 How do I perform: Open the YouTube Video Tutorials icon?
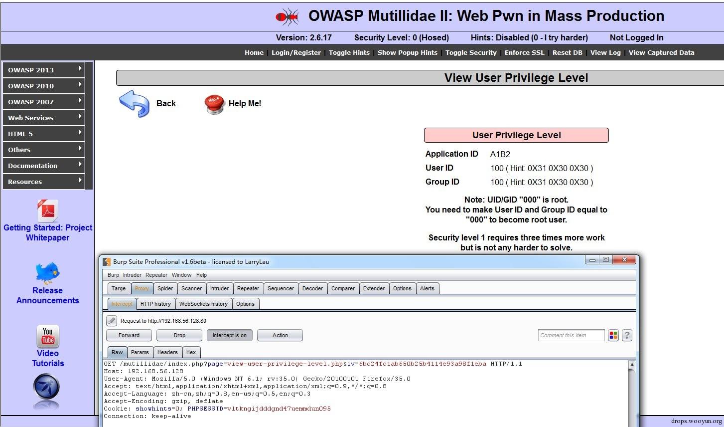coord(48,336)
